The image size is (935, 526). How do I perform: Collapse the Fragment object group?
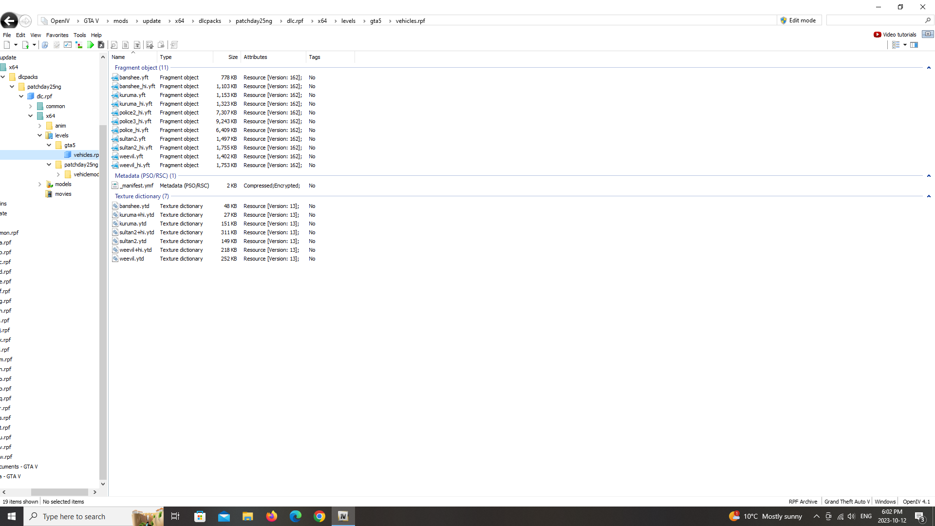(x=929, y=68)
